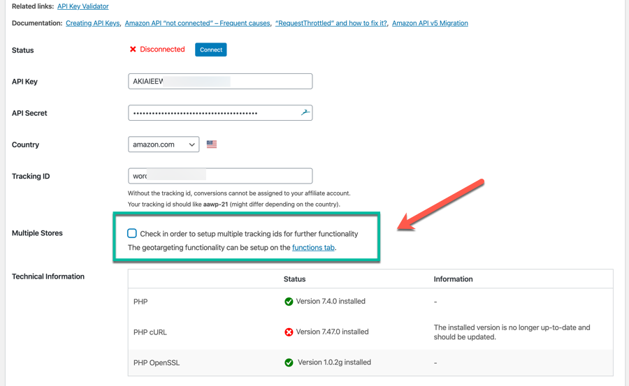Screen dimensions: 629x386
Task: Open the API Key Validator link
Action: click(x=83, y=6)
